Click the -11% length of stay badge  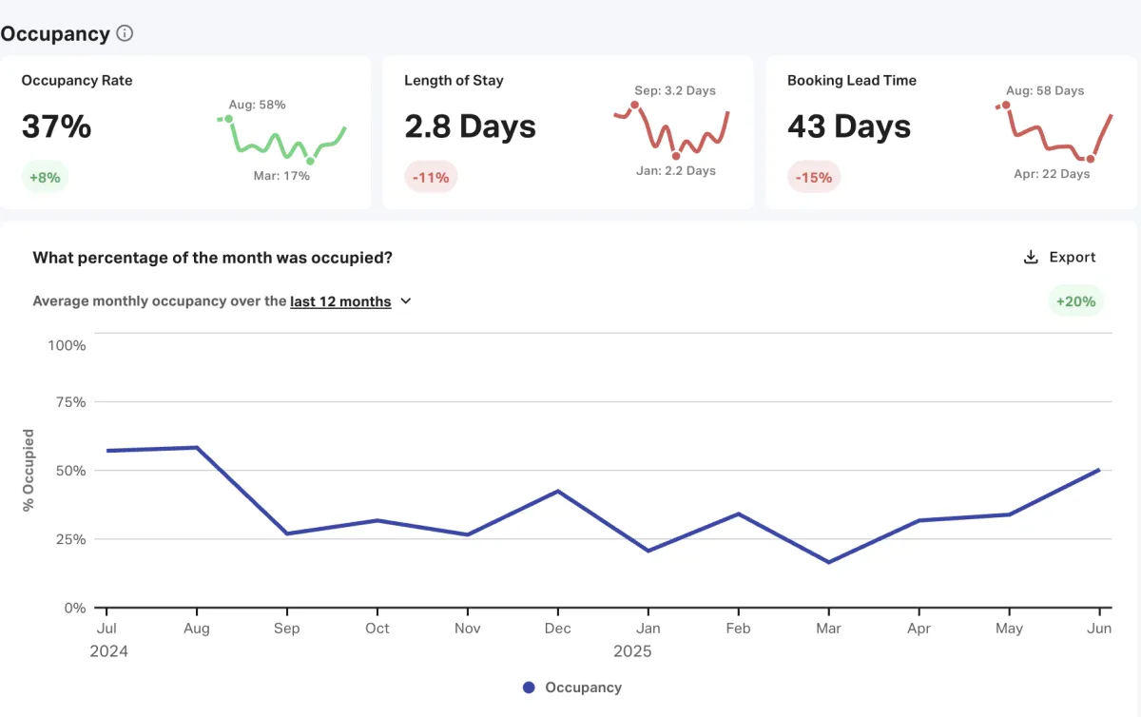tap(431, 177)
